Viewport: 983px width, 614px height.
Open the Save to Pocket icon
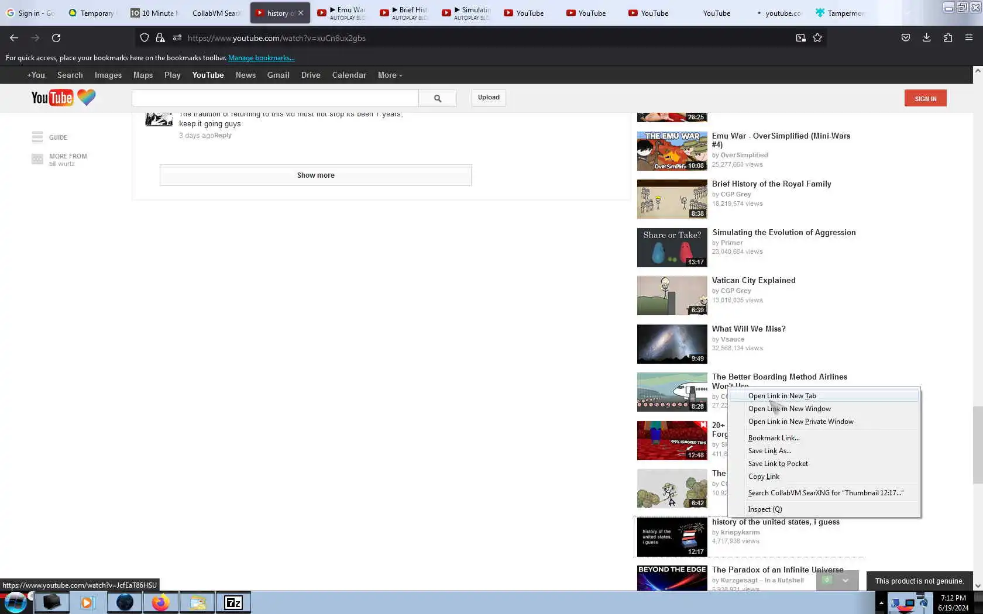point(906,38)
